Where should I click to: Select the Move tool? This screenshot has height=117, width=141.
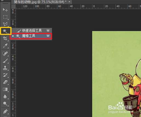tap(5, 10)
